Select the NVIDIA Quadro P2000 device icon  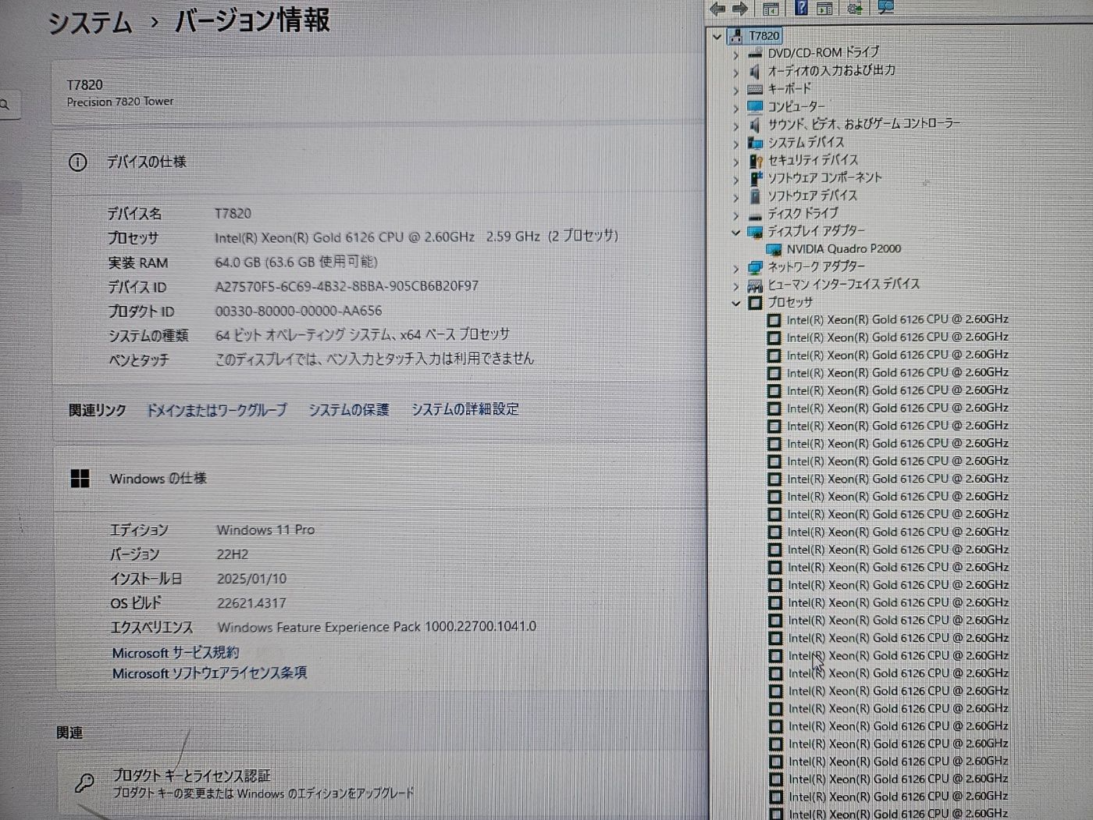[774, 250]
